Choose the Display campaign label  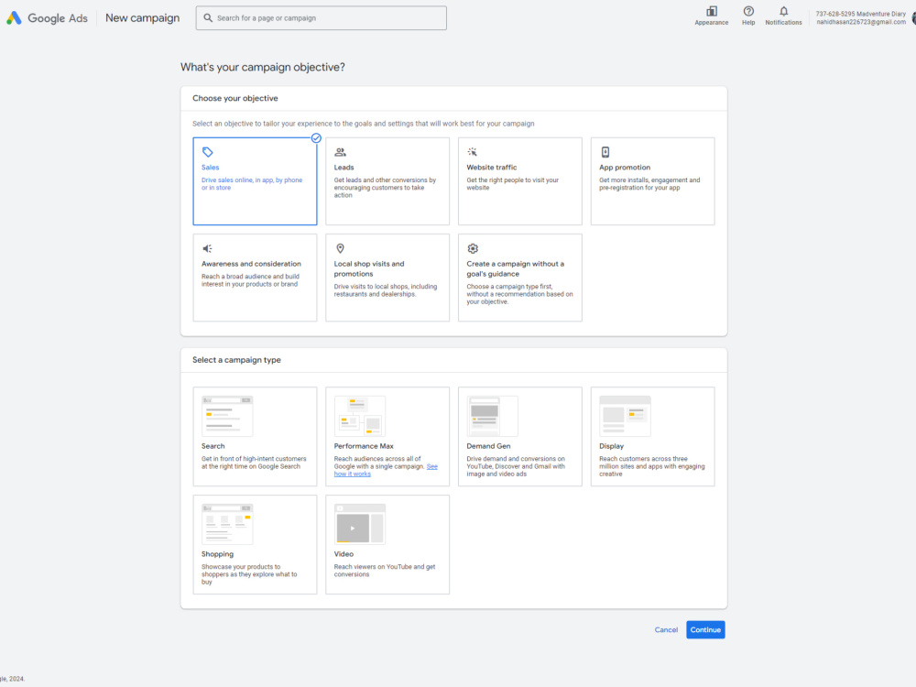611,446
